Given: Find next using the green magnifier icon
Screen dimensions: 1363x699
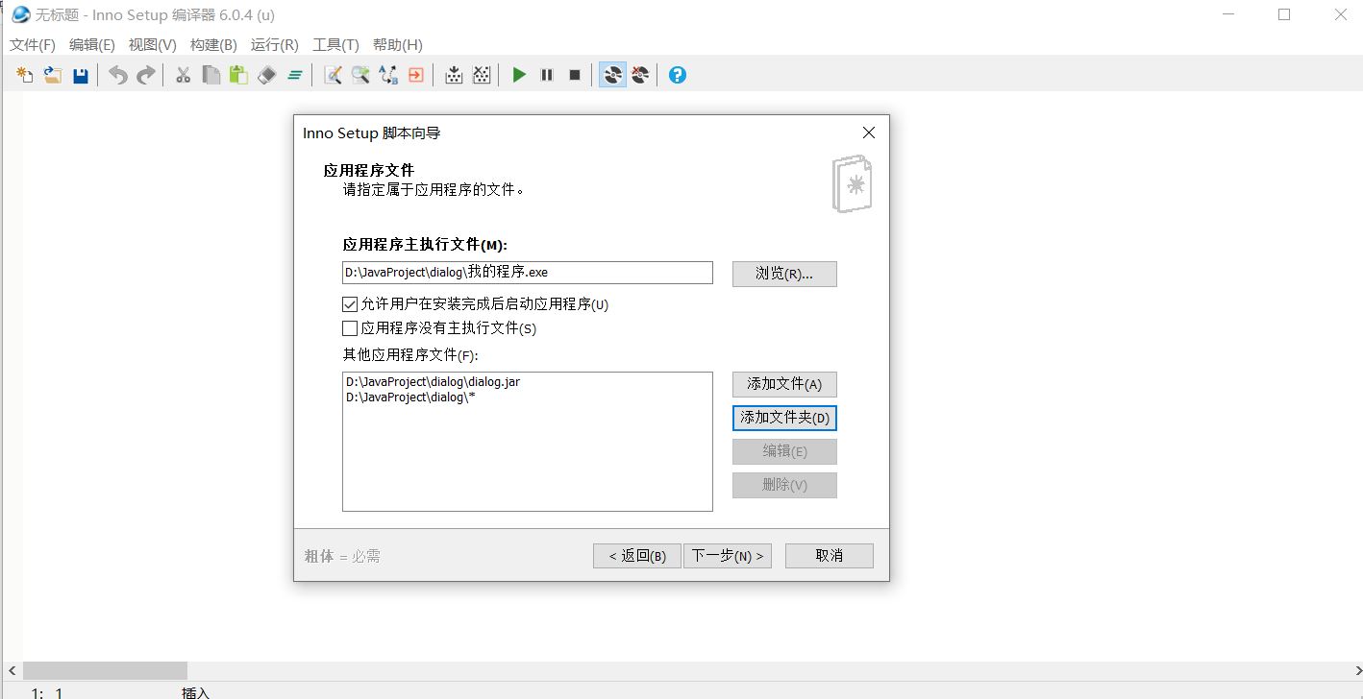Looking at the screenshot, I should point(360,75).
